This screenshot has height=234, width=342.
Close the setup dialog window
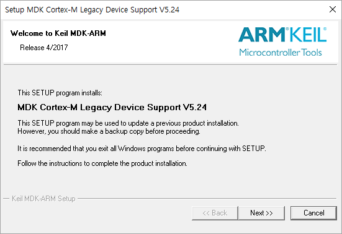(333, 9)
